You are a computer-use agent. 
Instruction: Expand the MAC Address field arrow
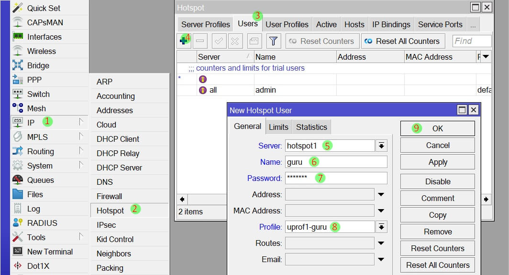coord(381,211)
